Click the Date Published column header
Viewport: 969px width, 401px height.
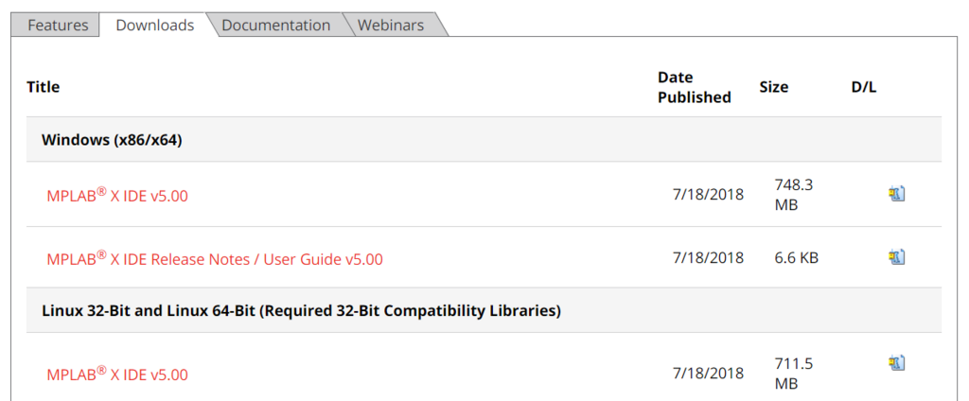click(x=694, y=87)
